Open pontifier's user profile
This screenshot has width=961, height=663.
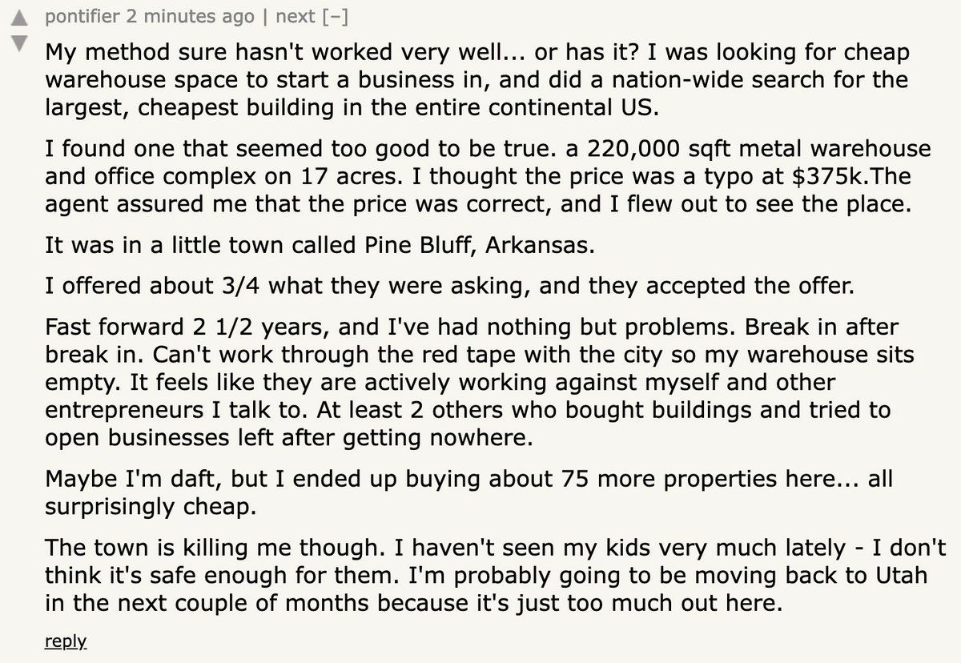pos(82,17)
